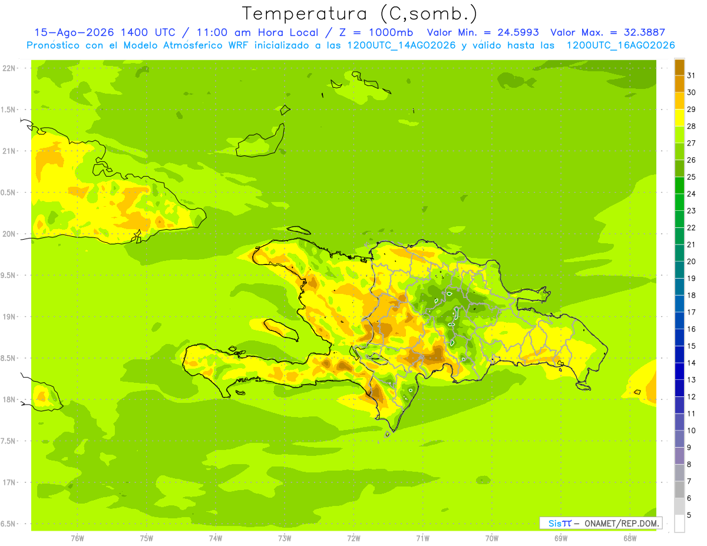This screenshot has height=546, width=707.
Task: Click the color bar value "28"
Action: click(x=691, y=126)
